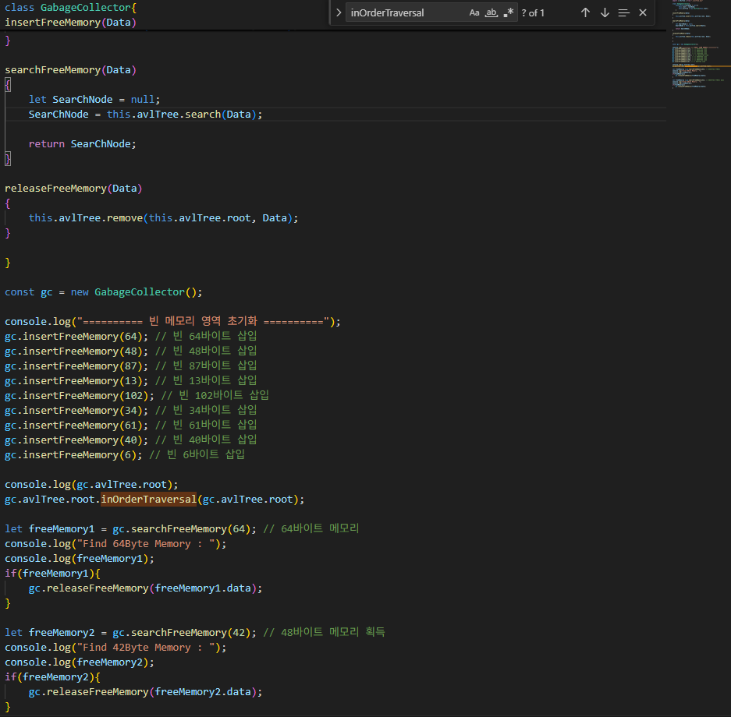
Task: Click the 'Find 42Byte Memory' console.log line
Action: 115,648
